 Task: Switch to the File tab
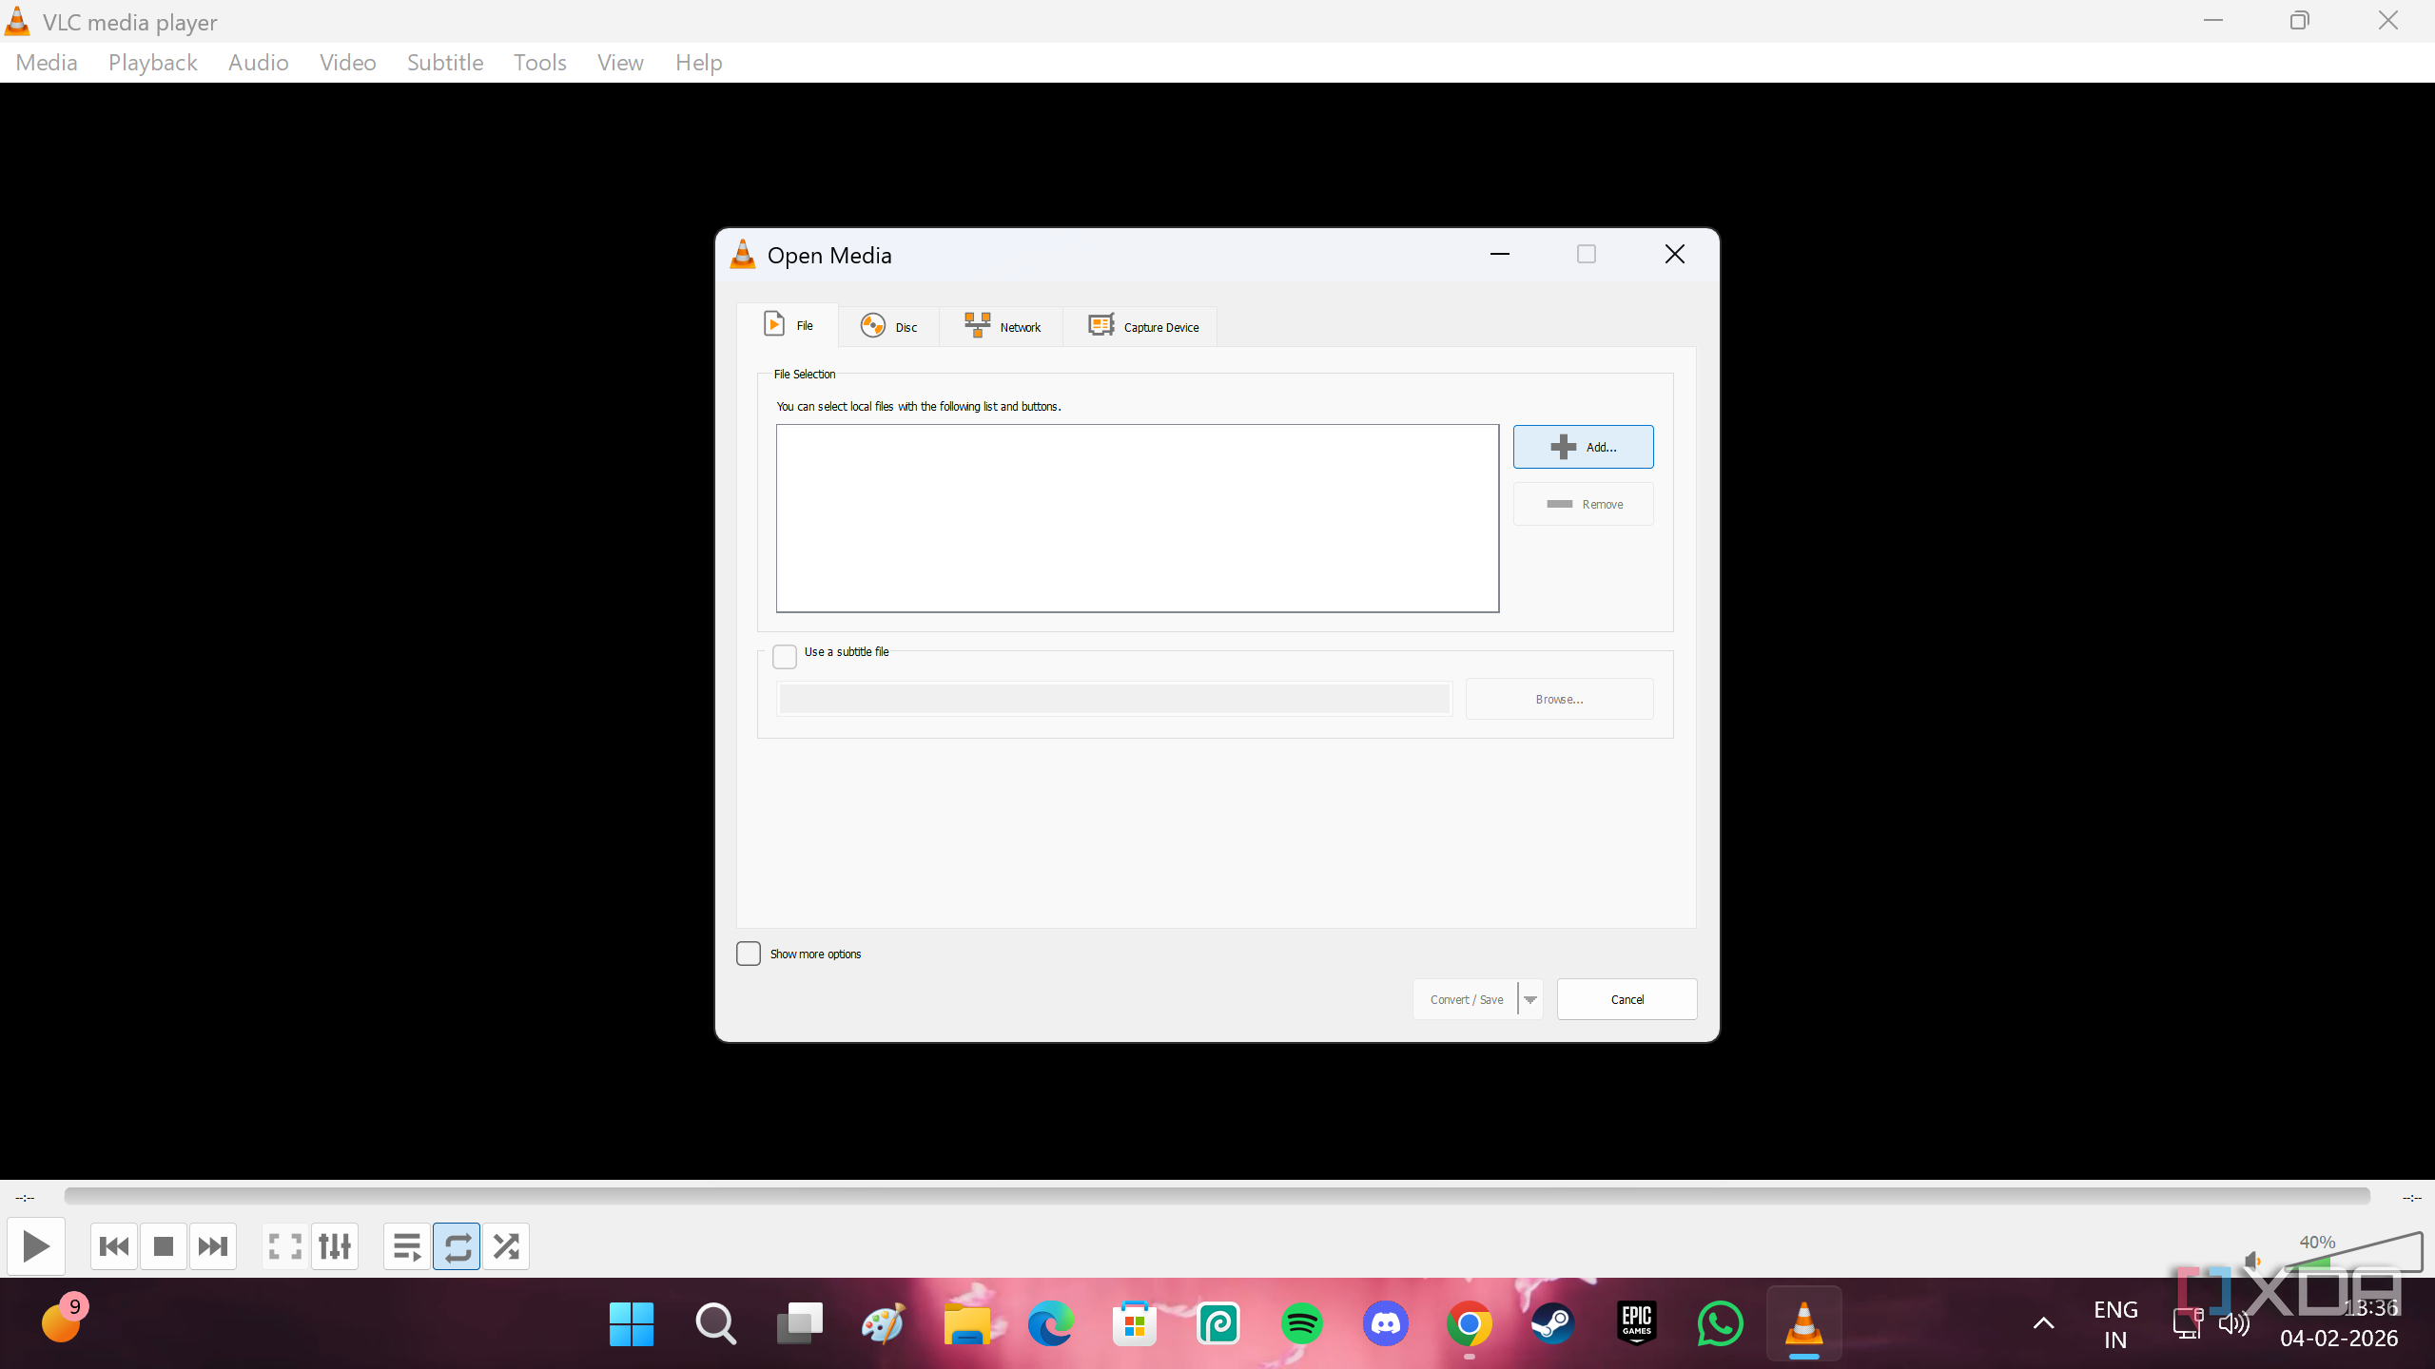pos(789,325)
